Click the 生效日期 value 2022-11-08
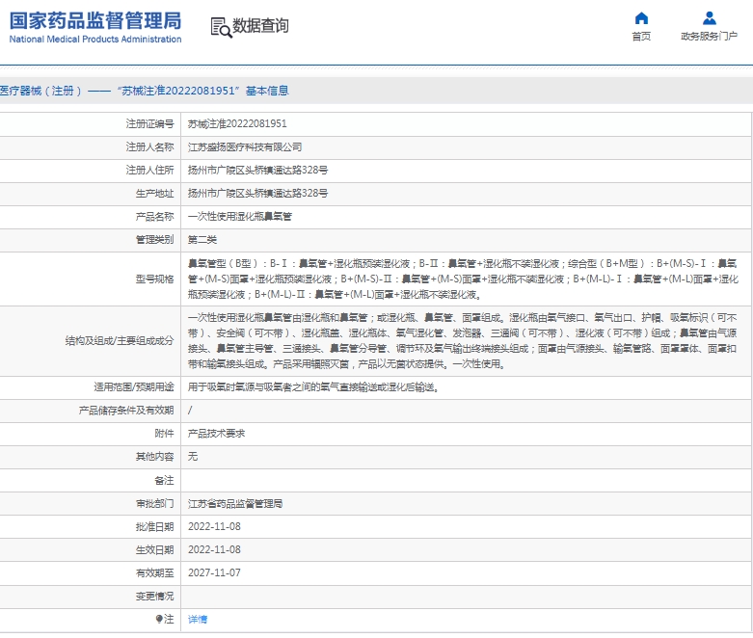Viewport: 753px width, 638px height. tap(214, 549)
